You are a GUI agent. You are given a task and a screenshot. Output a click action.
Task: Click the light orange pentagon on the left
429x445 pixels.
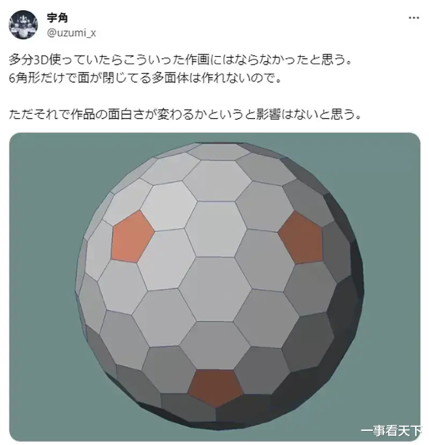pyautogui.click(x=132, y=236)
